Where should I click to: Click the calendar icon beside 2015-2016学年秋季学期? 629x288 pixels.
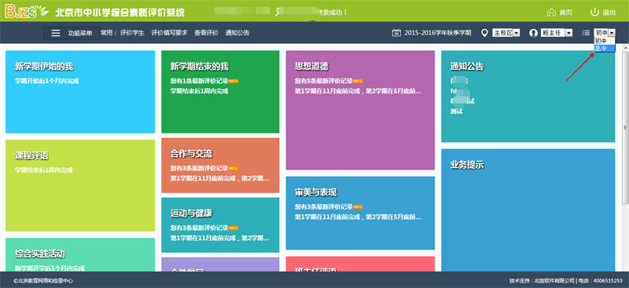coord(396,33)
